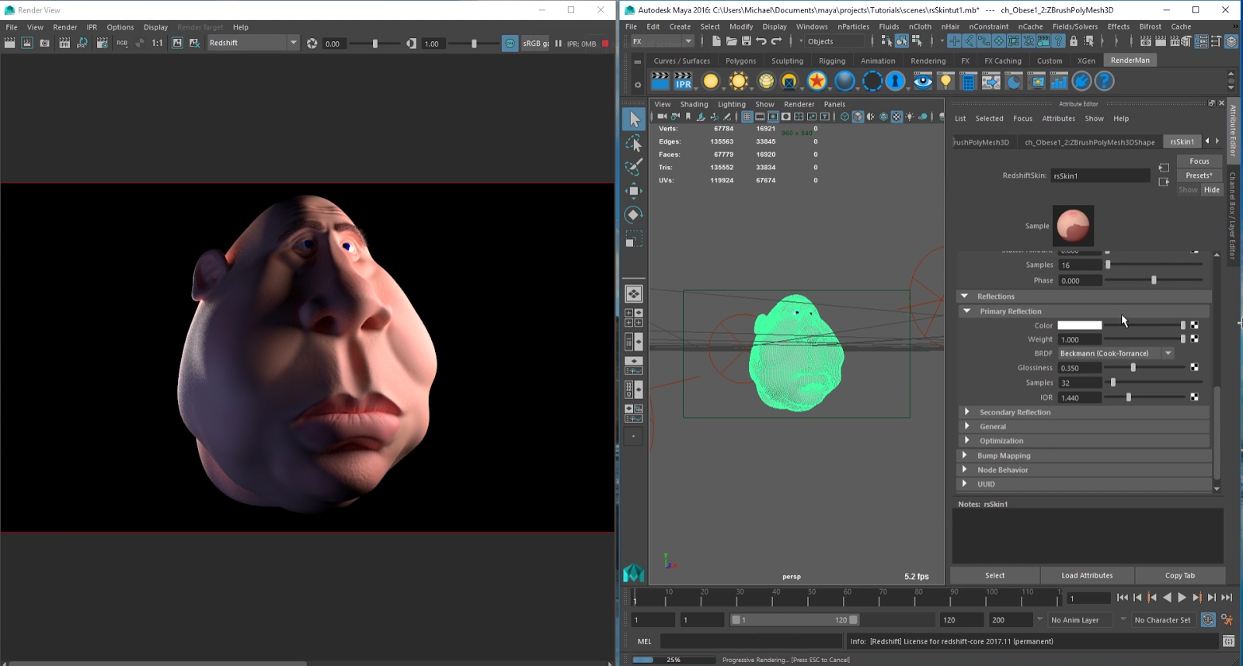
Task: Click the Paint Selection brush tool
Action: pyautogui.click(x=634, y=167)
